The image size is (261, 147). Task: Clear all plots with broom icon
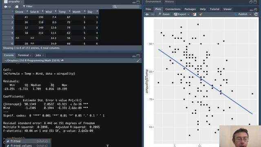click(201, 15)
